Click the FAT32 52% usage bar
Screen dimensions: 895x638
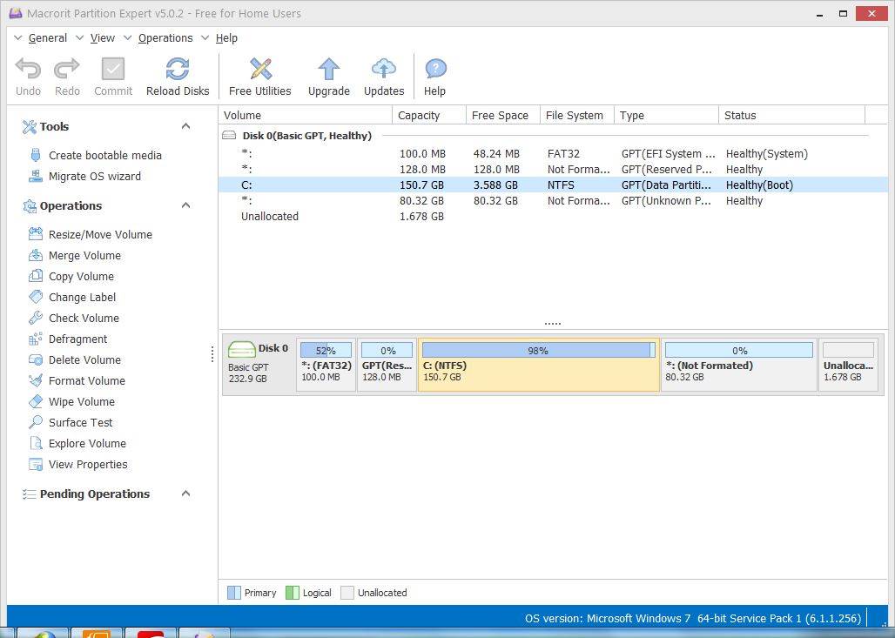click(x=326, y=351)
